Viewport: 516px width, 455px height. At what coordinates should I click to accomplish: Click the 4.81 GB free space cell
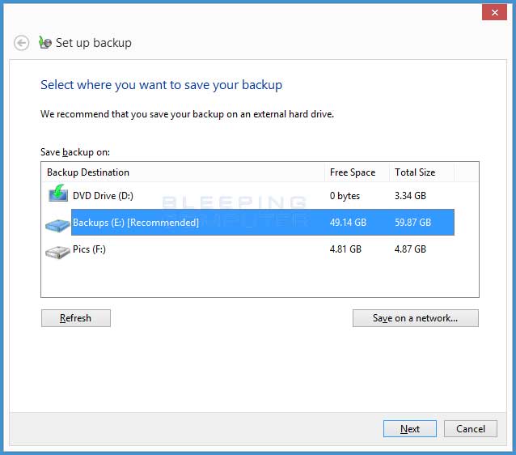345,249
